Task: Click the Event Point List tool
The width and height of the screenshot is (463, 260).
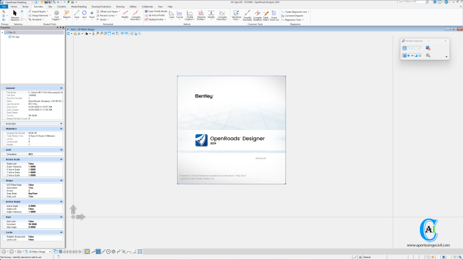Action: pos(274,15)
